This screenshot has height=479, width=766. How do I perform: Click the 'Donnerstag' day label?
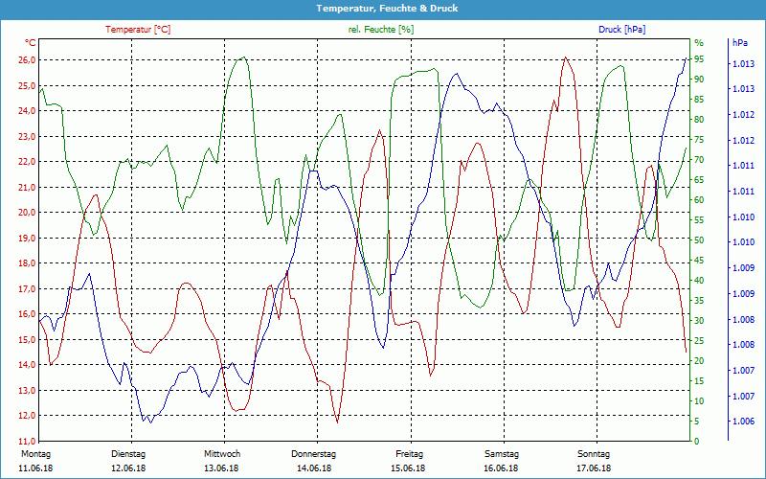point(314,454)
